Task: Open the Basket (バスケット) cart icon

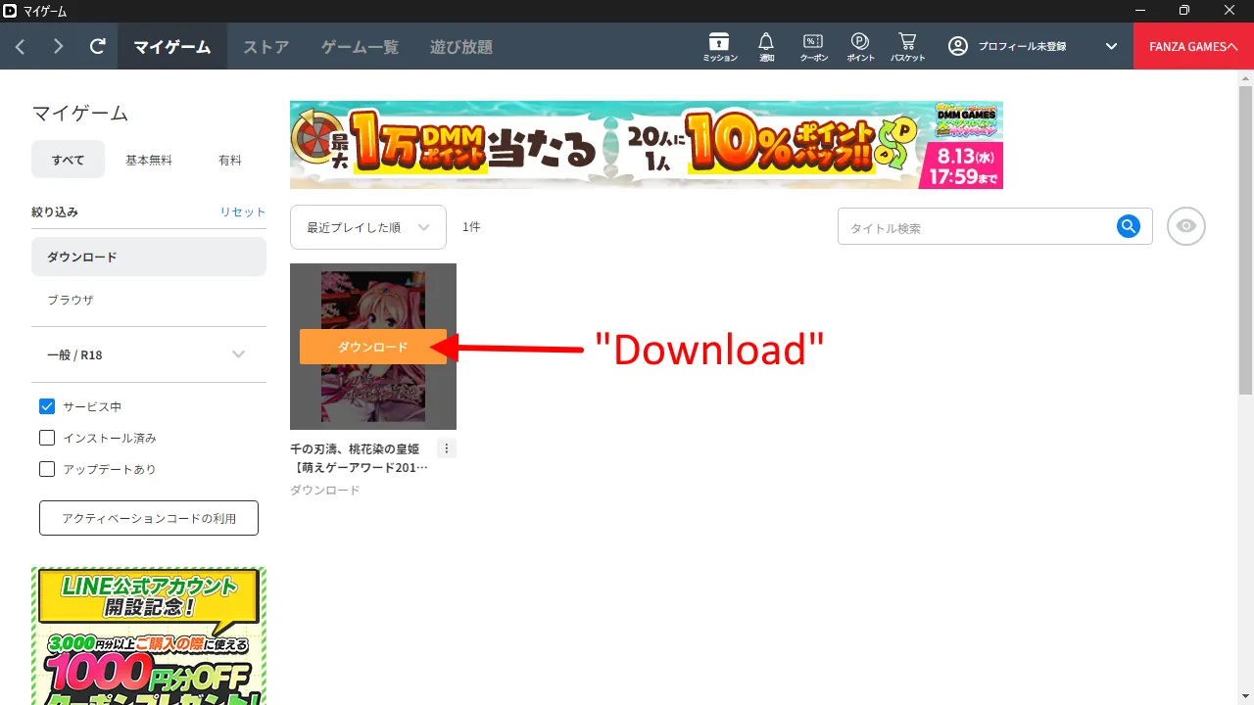Action: point(907,46)
